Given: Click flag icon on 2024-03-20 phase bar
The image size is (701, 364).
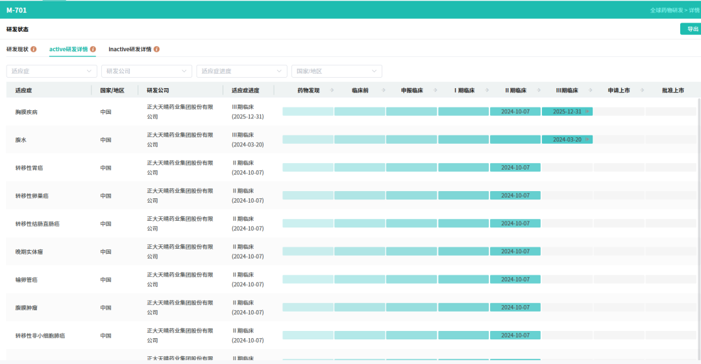Looking at the screenshot, I should click(587, 140).
